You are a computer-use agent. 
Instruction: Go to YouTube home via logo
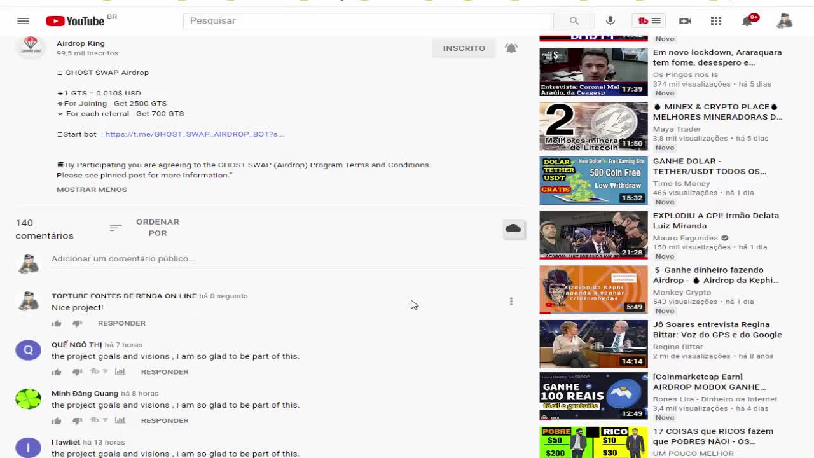[75, 21]
